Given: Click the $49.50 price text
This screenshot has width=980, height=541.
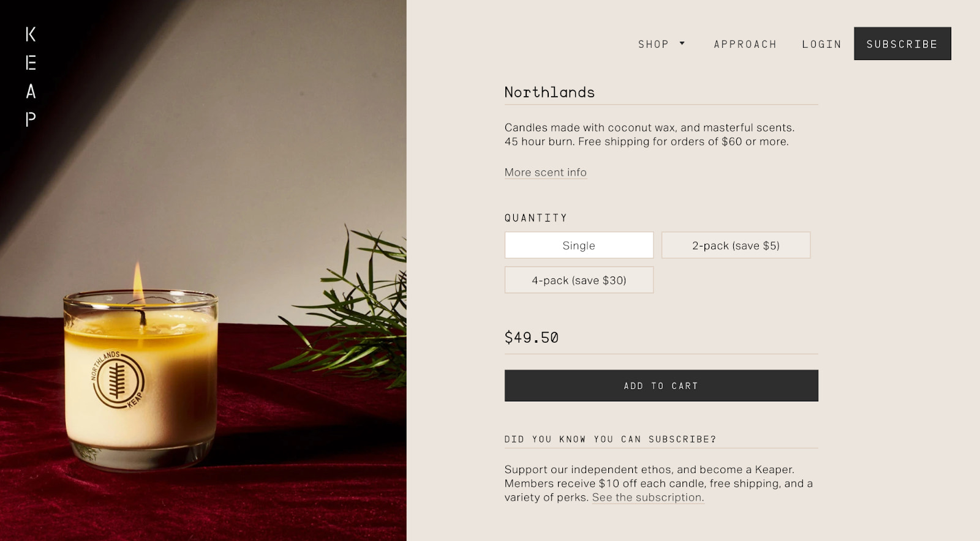Looking at the screenshot, I should [531, 337].
